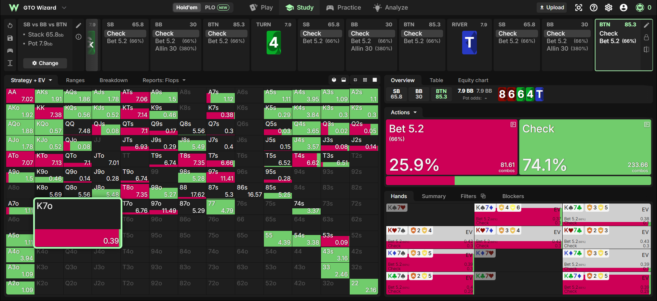The width and height of the screenshot is (657, 301).
Task: Select the pink Bet 5.2 action block
Action: (452, 147)
